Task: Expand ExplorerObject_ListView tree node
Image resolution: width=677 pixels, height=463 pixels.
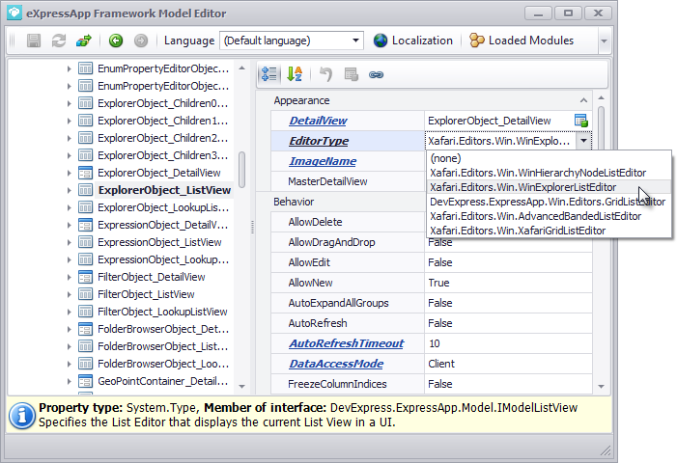Action: 70,190
